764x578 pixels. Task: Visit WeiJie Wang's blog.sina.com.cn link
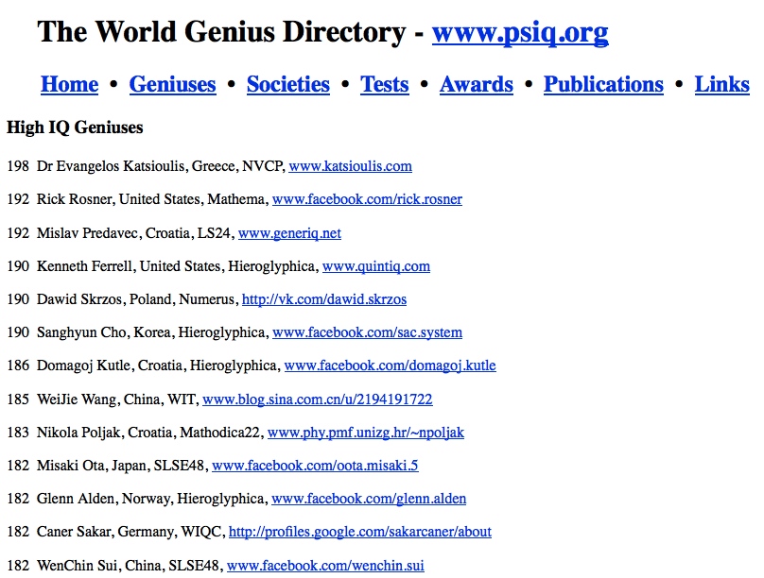click(x=317, y=399)
